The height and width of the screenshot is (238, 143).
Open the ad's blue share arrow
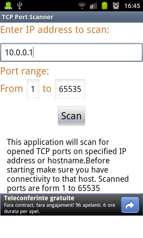tap(130, 205)
